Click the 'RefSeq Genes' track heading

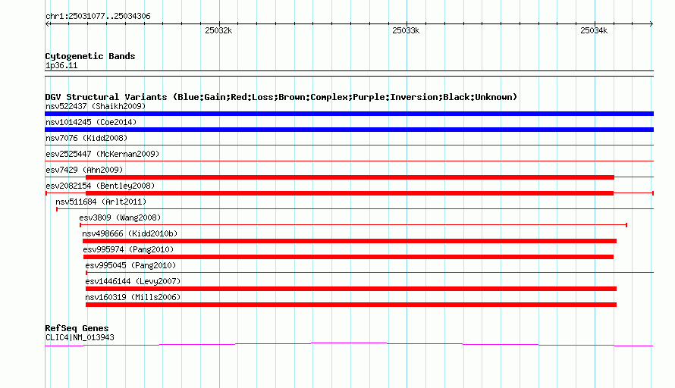tap(77, 328)
